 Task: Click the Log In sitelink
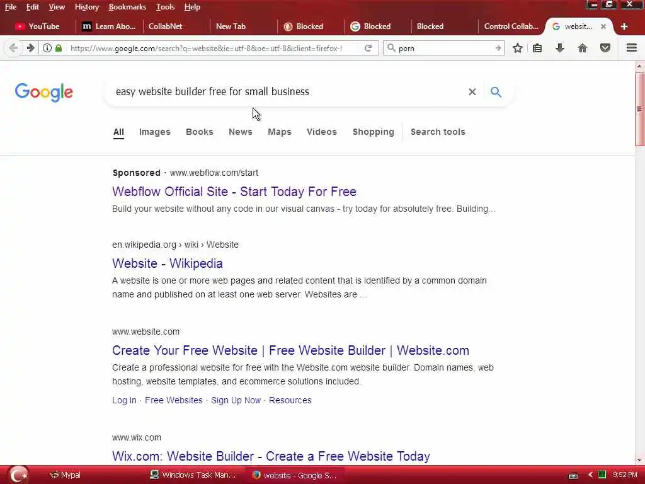click(x=124, y=400)
